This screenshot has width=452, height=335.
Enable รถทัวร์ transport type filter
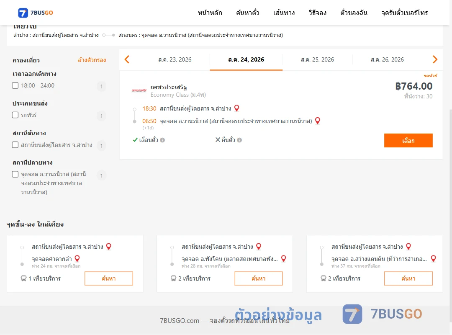point(15,115)
